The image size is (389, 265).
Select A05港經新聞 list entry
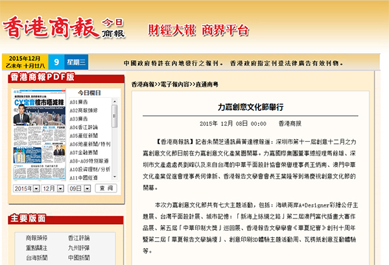[84, 136]
